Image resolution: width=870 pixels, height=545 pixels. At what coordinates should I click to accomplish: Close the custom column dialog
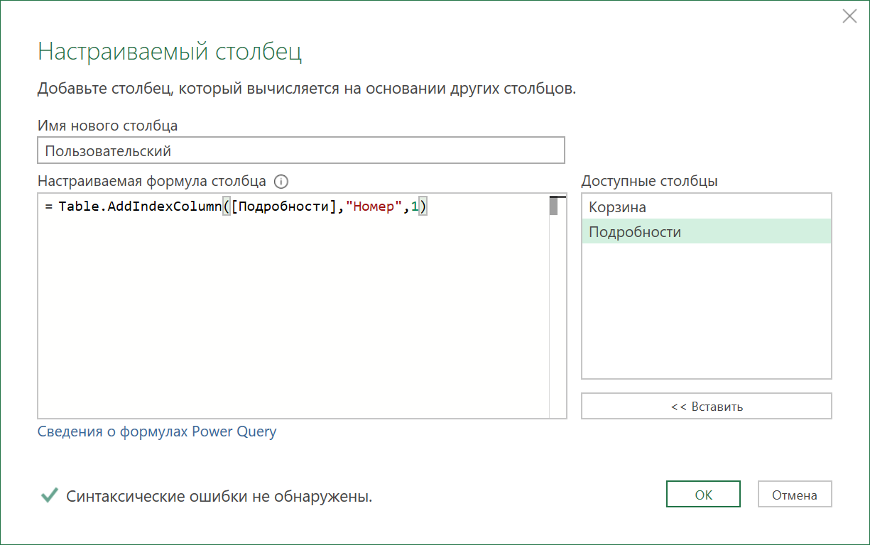point(849,16)
